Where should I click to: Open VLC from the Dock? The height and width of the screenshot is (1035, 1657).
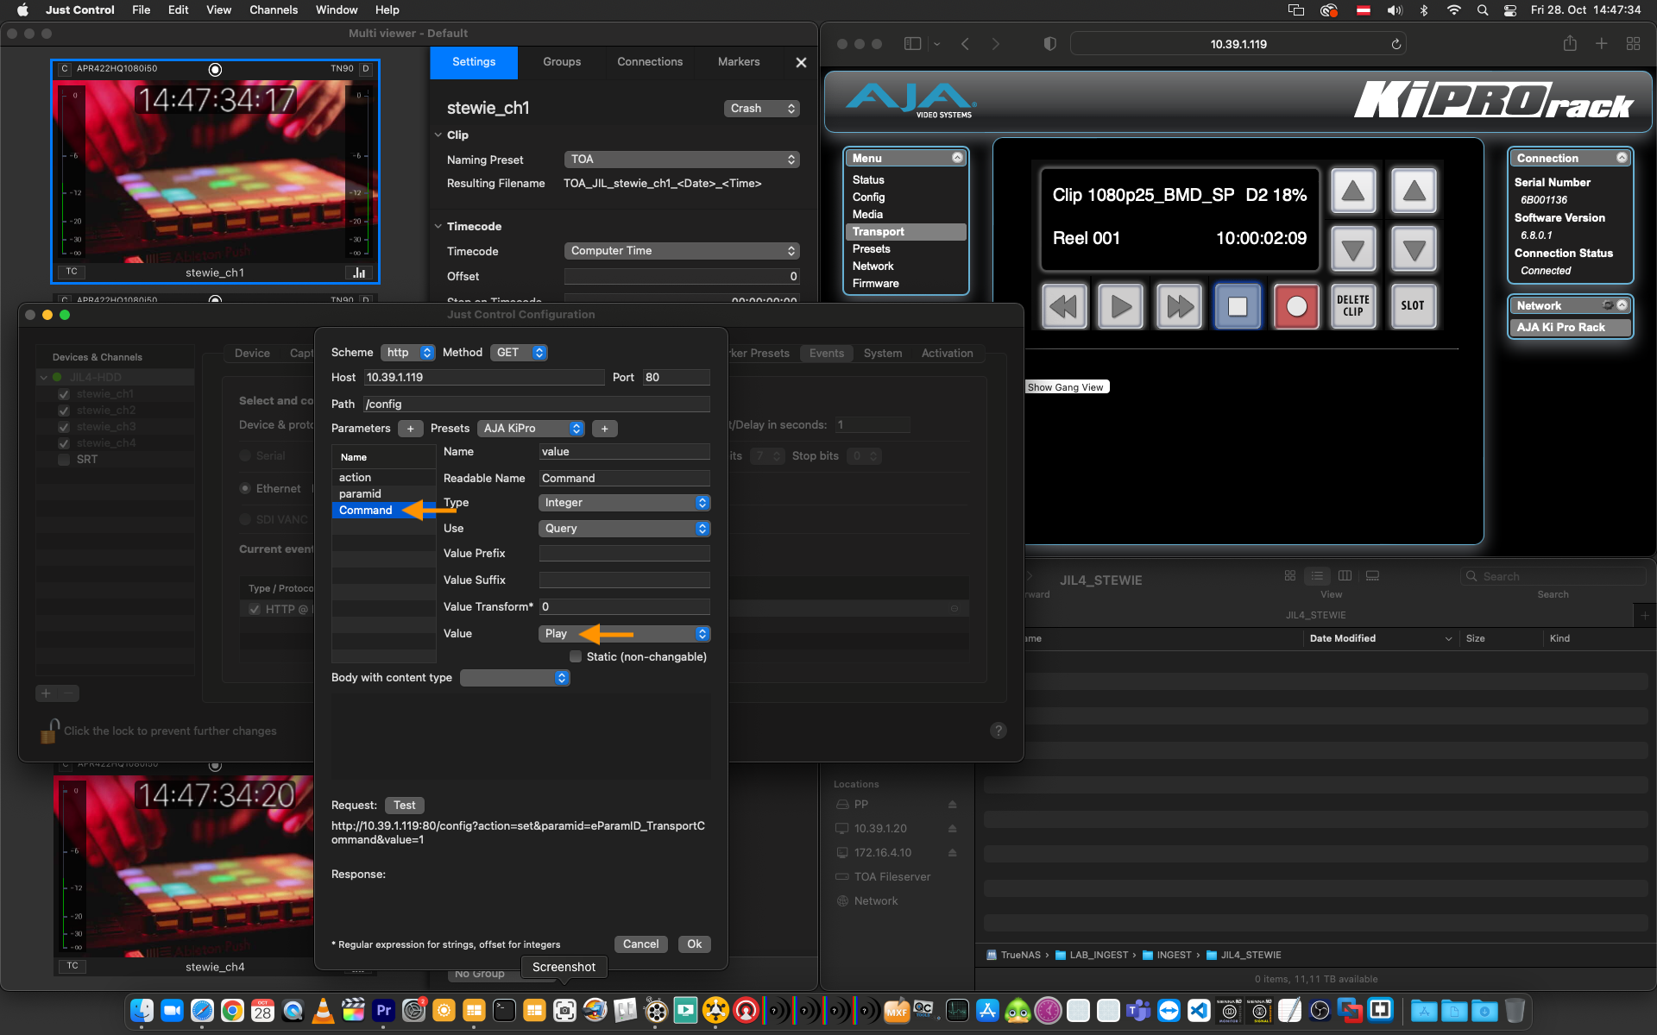tap(323, 1010)
